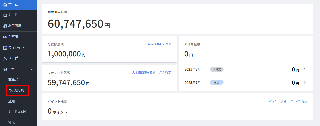Click the 与信限度額の変更 link
Viewport: 320px width, 126px height.
(159, 44)
